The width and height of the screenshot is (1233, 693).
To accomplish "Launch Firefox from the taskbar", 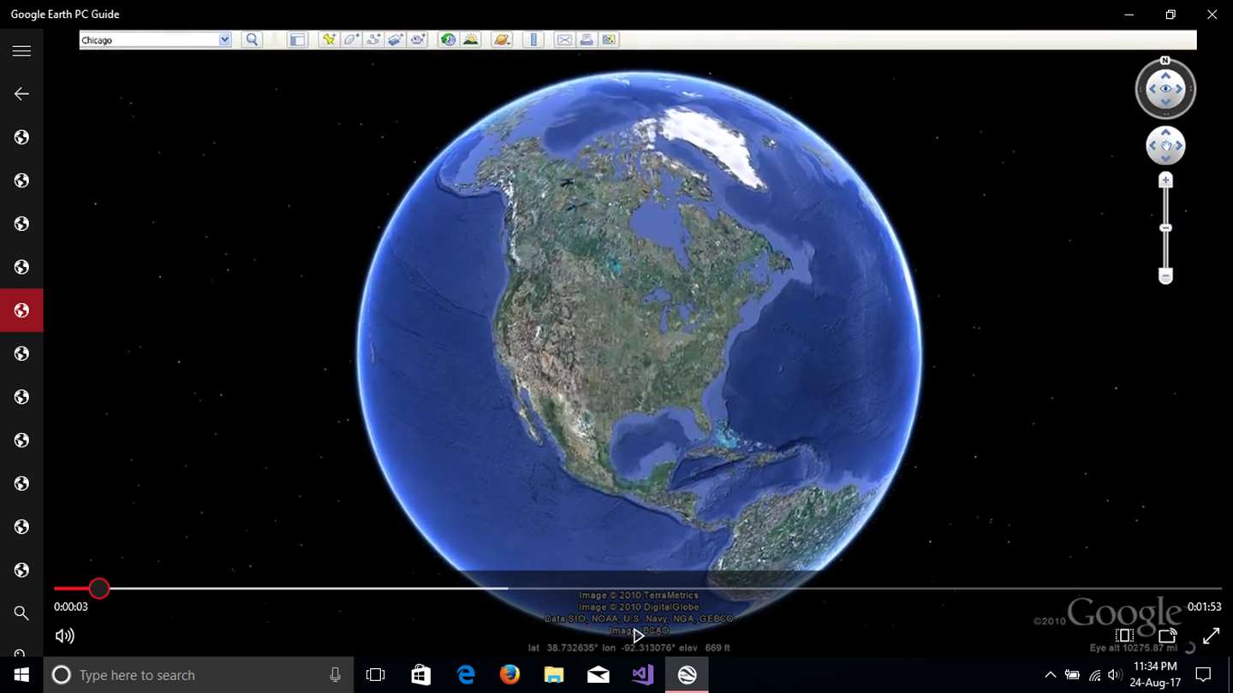I will click(x=509, y=675).
